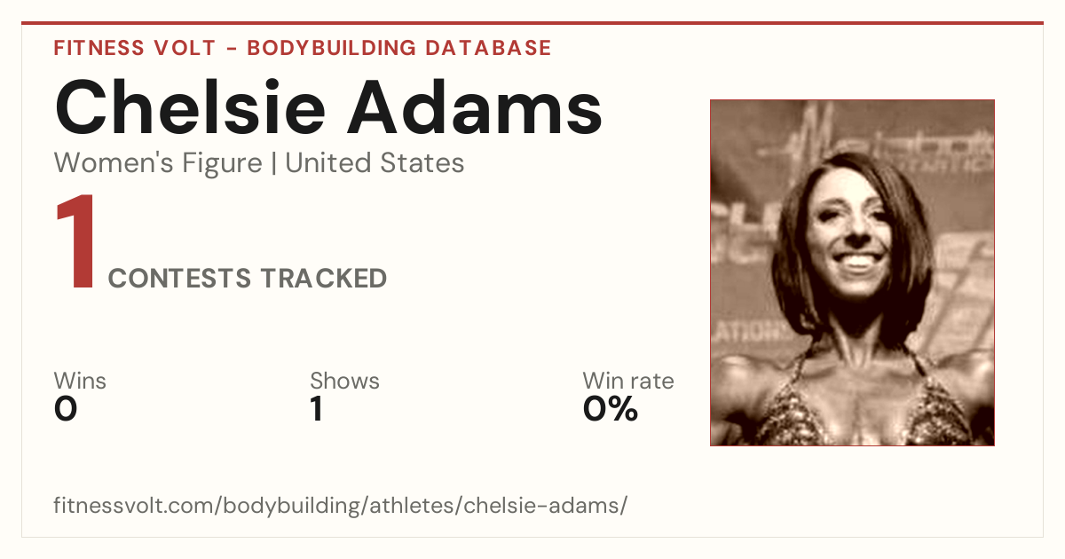Click the 0% win rate value

[x=611, y=409]
